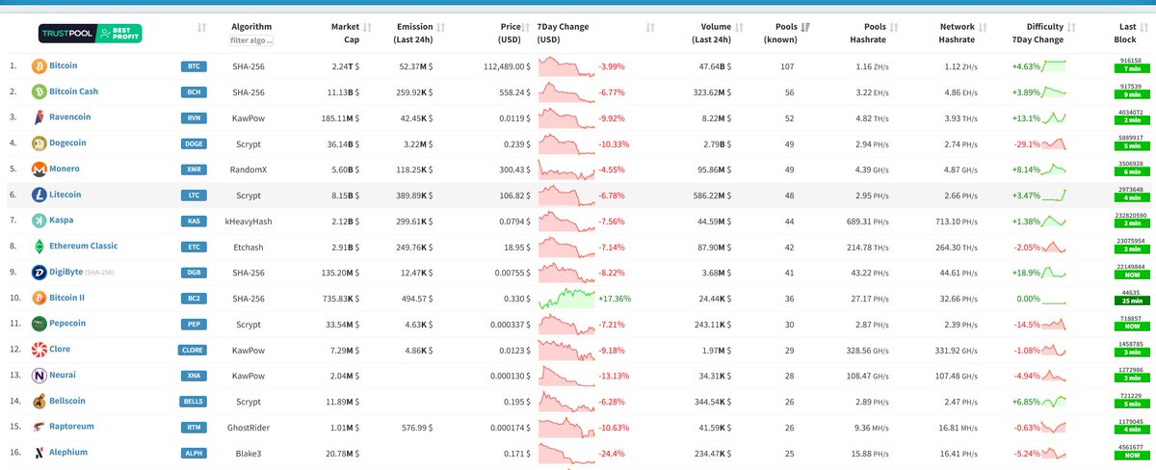Click '+17.36%' change for Bitcoin II
The height and width of the screenshot is (470, 1156).
click(x=615, y=299)
